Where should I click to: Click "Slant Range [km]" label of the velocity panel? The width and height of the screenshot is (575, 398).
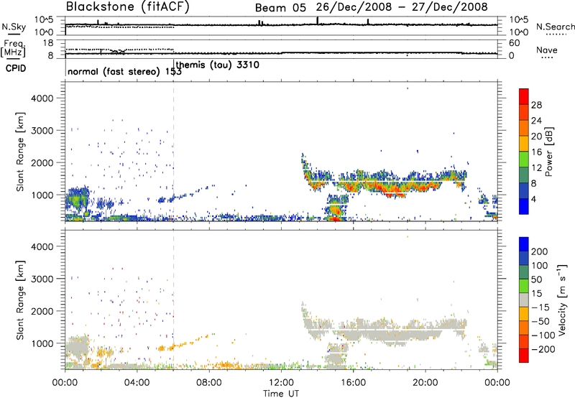[20, 300]
